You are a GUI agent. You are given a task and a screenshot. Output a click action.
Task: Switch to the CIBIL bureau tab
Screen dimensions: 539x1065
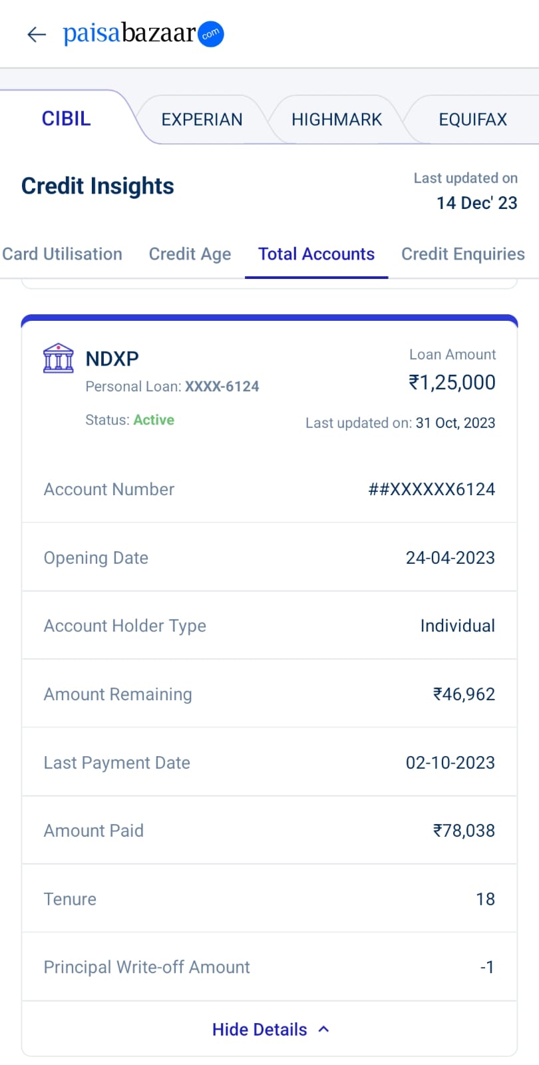66,118
